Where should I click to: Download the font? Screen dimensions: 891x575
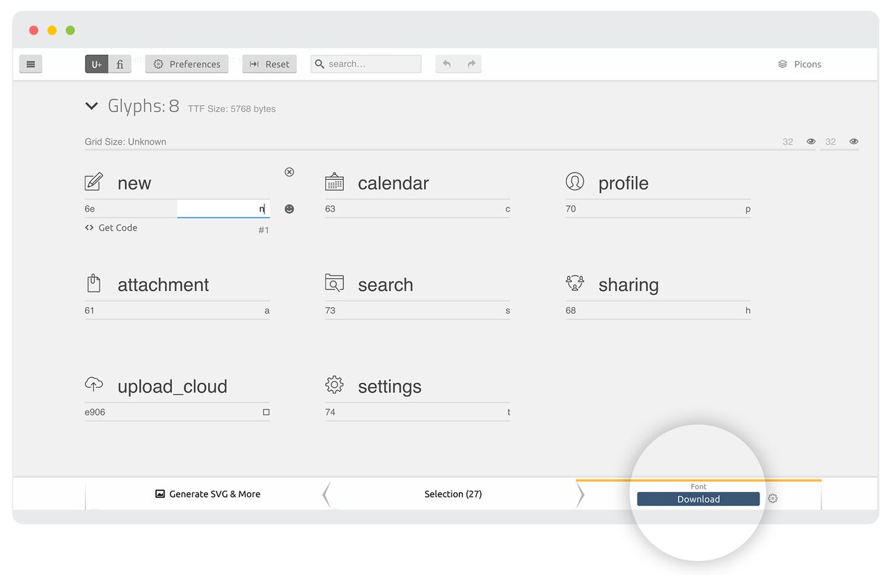click(698, 499)
